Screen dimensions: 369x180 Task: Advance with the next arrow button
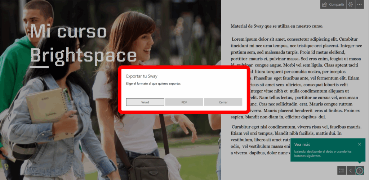pyautogui.click(x=360, y=170)
